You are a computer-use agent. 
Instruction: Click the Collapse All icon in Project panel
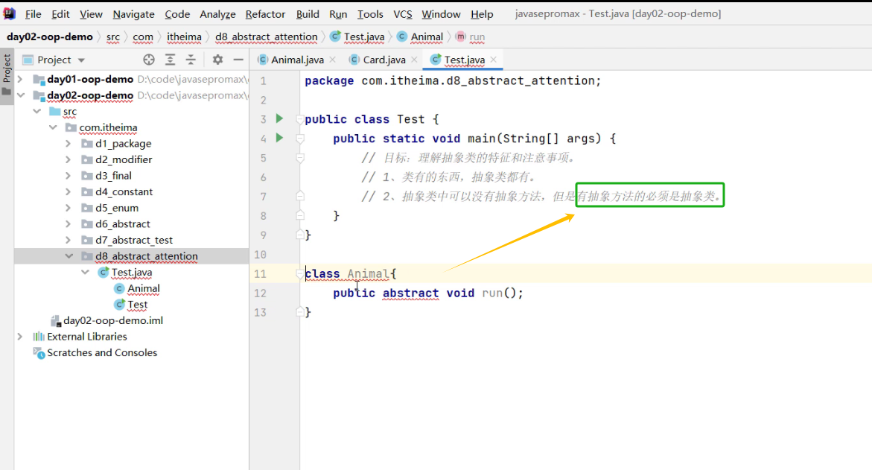pos(191,60)
